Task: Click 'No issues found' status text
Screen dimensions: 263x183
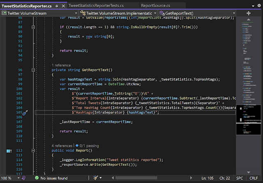Action: 54,178
